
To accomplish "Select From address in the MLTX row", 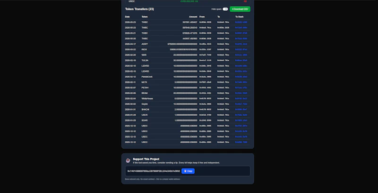I will [205, 82].
